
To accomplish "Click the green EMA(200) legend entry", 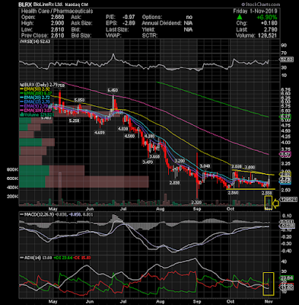I will click(36, 93).
